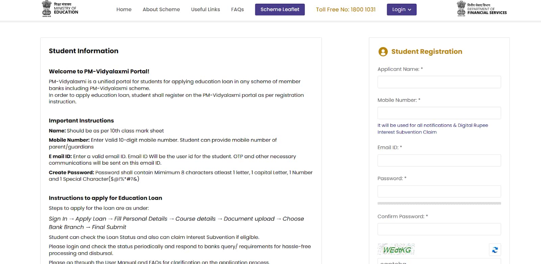Open the Scheme Leaflet button

pos(280,9)
